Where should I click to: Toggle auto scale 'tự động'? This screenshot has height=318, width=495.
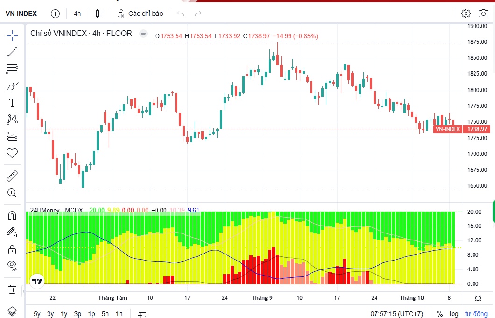476,314
